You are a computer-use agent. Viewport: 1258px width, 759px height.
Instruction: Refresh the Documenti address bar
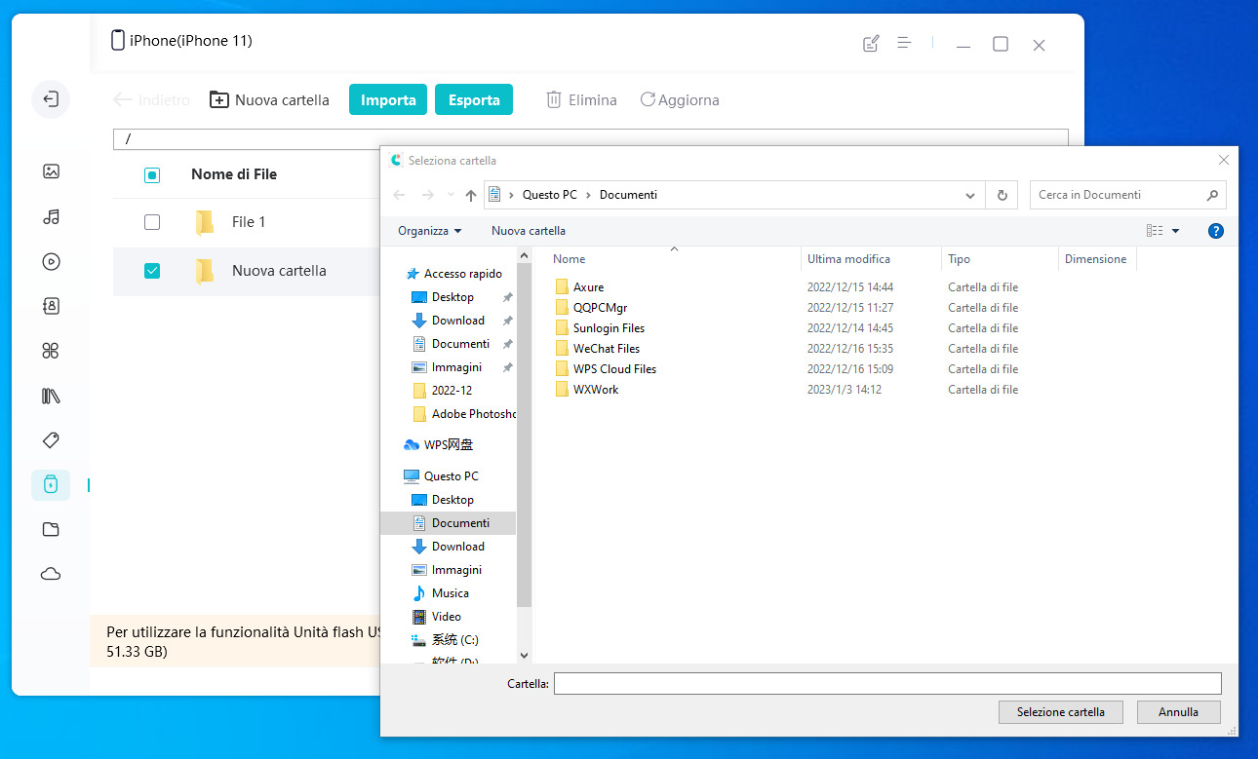(x=1002, y=195)
